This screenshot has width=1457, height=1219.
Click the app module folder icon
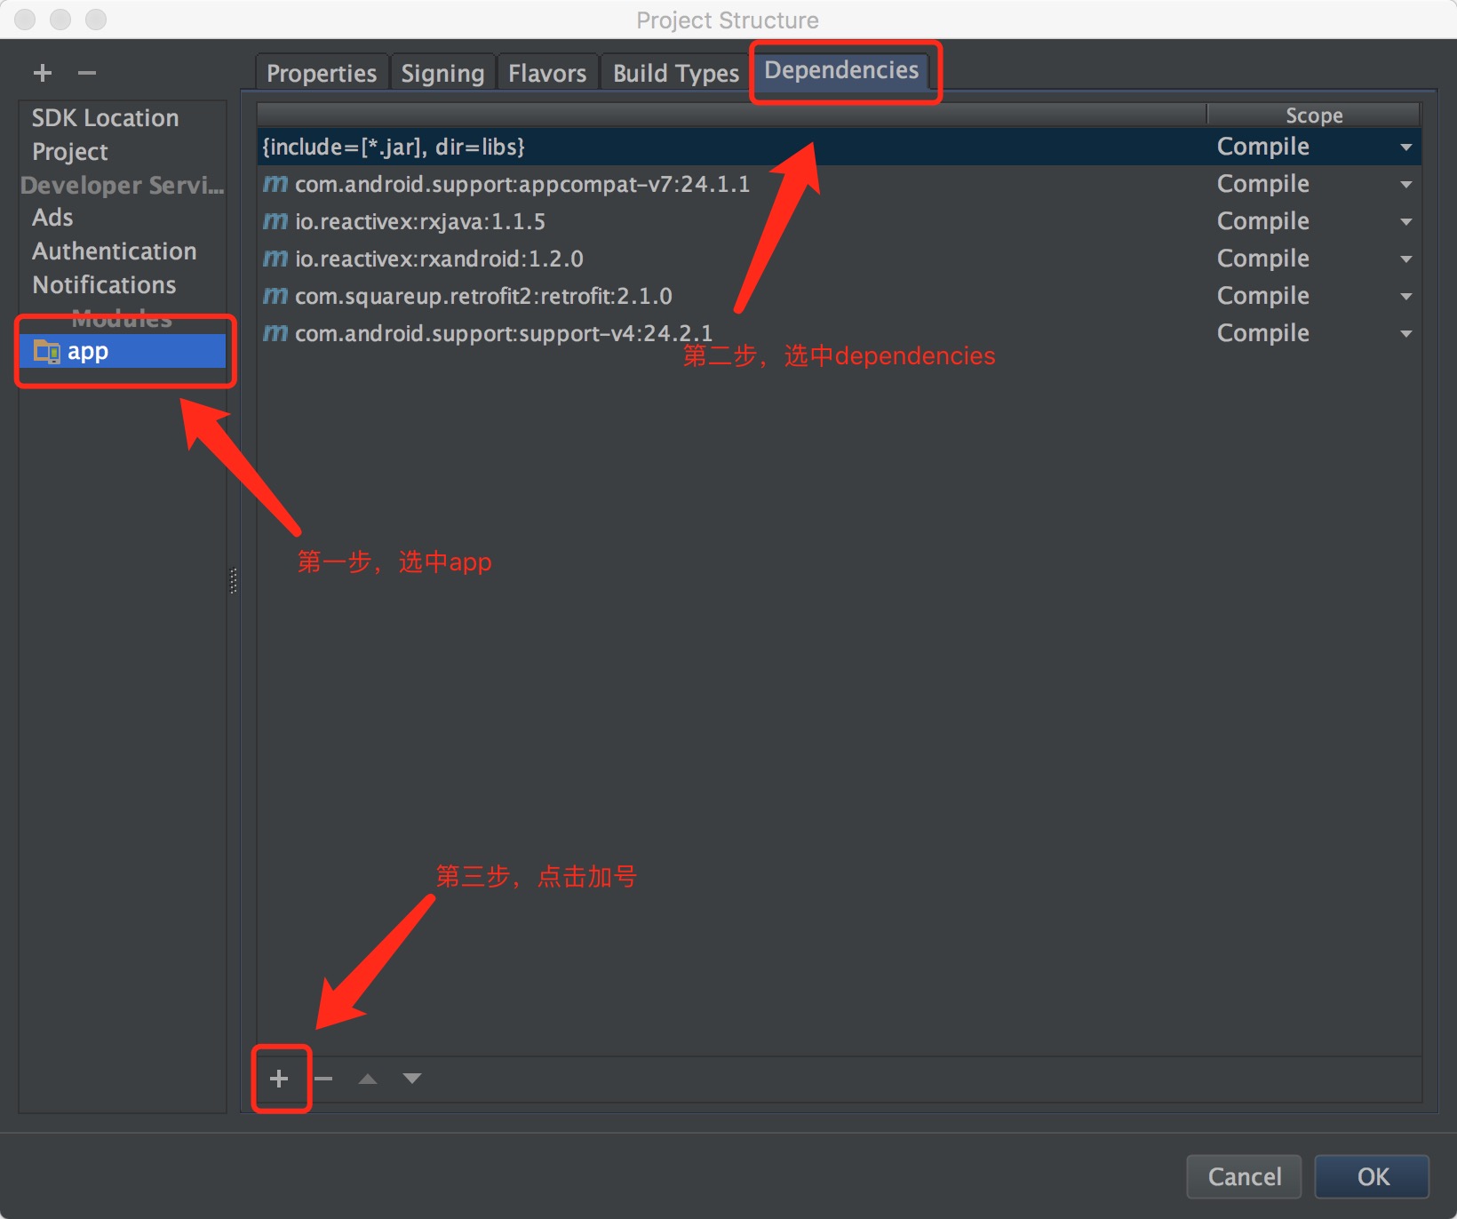coord(46,350)
